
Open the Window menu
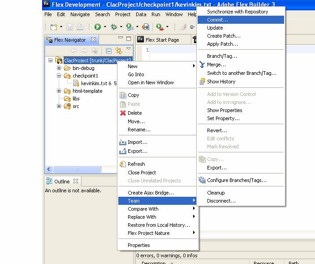pos(174,14)
